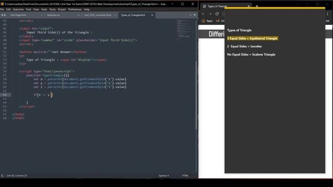Screen dimensions: 333x187
Task: Click the Sublime Text app icon in title bar
Action: click(x=2, y=4)
